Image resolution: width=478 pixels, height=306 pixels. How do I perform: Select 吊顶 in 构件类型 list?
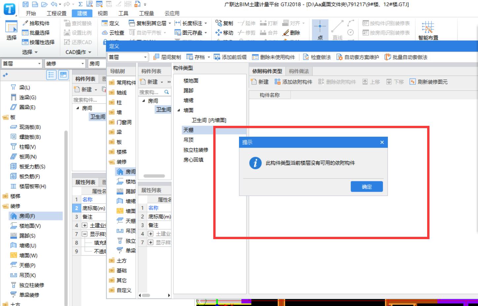tap(188, 140)
